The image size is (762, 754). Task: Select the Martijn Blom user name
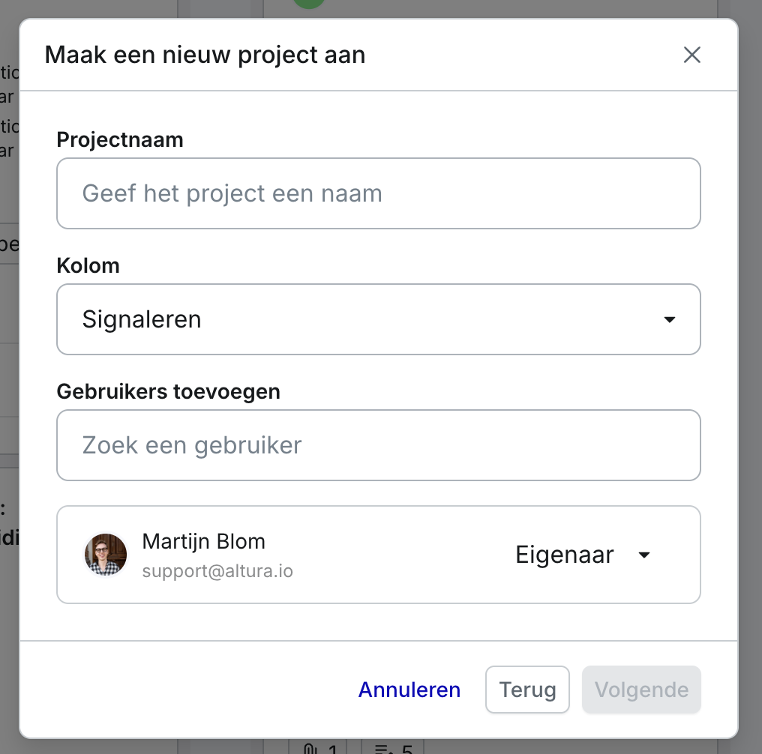coord(203,541)
